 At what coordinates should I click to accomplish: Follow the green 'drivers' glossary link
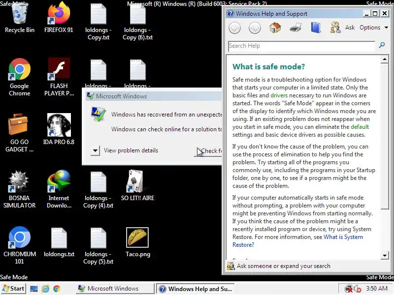click(x=279, y=95)
